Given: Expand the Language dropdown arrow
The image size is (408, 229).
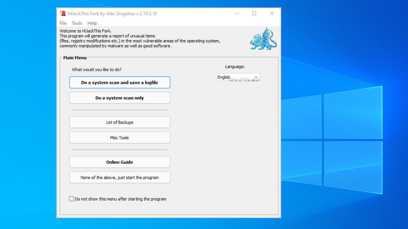Looking at the screenshot, I should tap(256, 77).
